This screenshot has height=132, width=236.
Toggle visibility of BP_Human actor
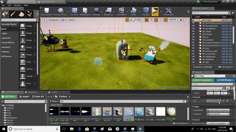[193, 34]
